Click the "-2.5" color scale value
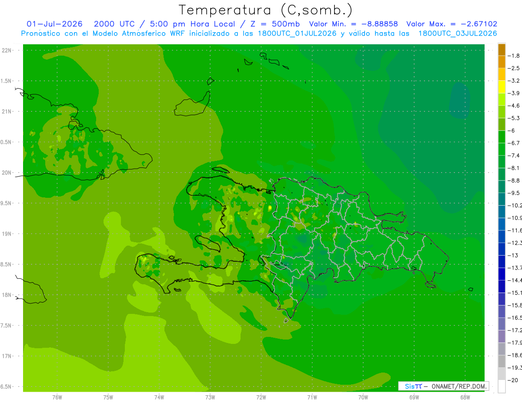Viewport: 522px width, 403px height. click(x=514, y=68)
